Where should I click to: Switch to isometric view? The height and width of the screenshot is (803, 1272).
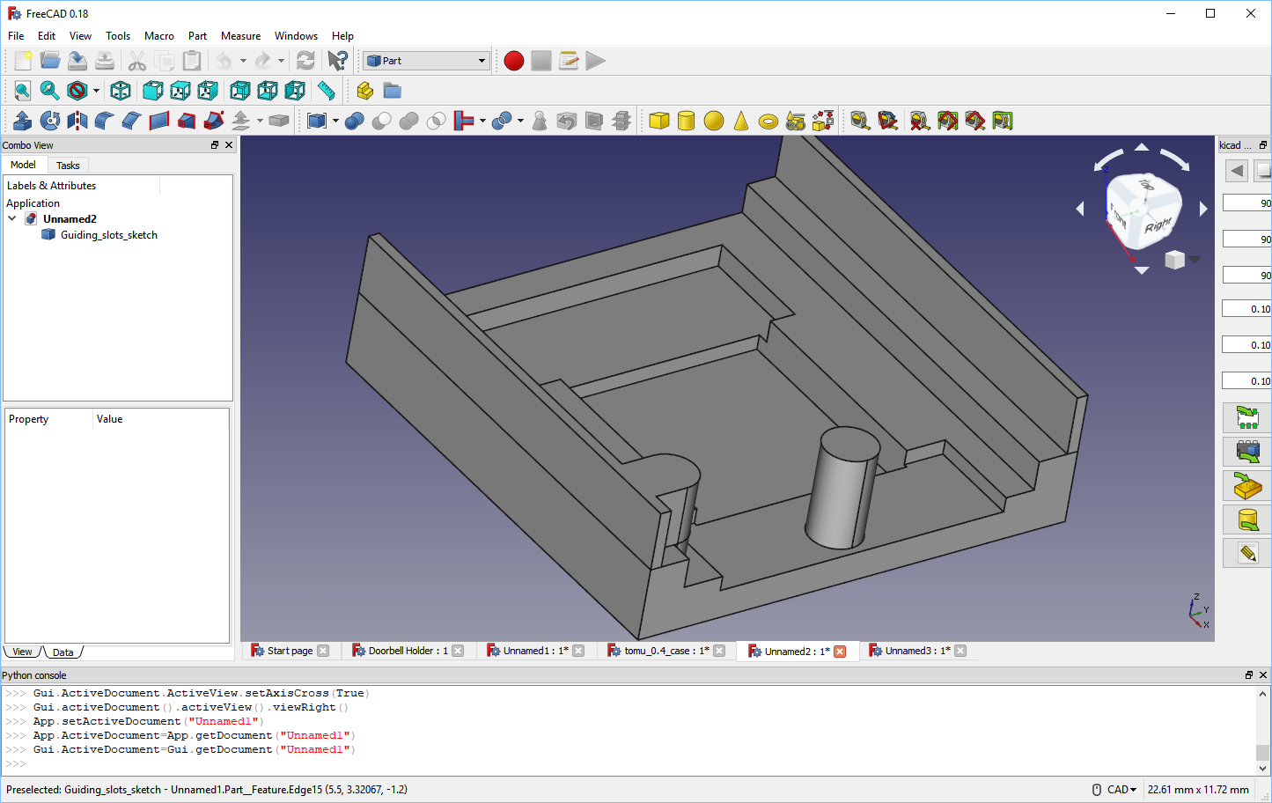tap(121, 90)
